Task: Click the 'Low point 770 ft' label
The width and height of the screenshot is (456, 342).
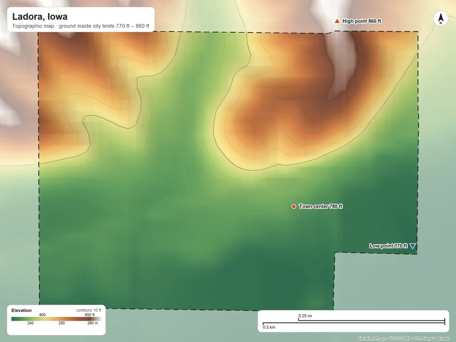Action: (x=388, y=246)
